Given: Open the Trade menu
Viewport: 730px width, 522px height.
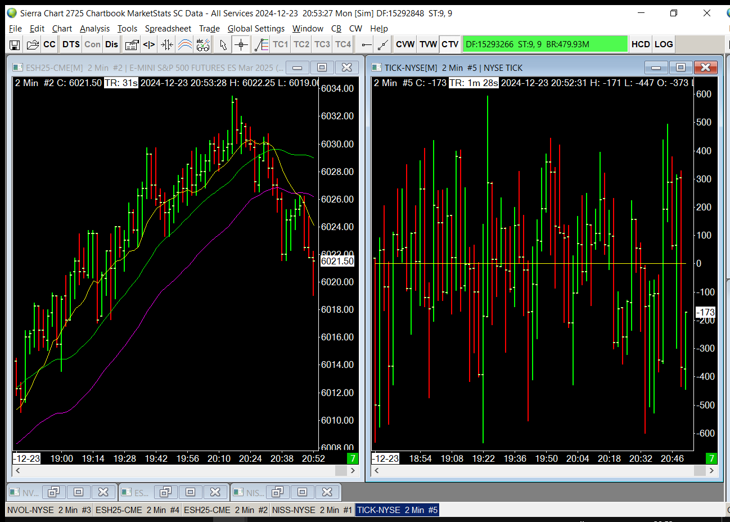Looking at the screenshot, I should tap(209, 29).
